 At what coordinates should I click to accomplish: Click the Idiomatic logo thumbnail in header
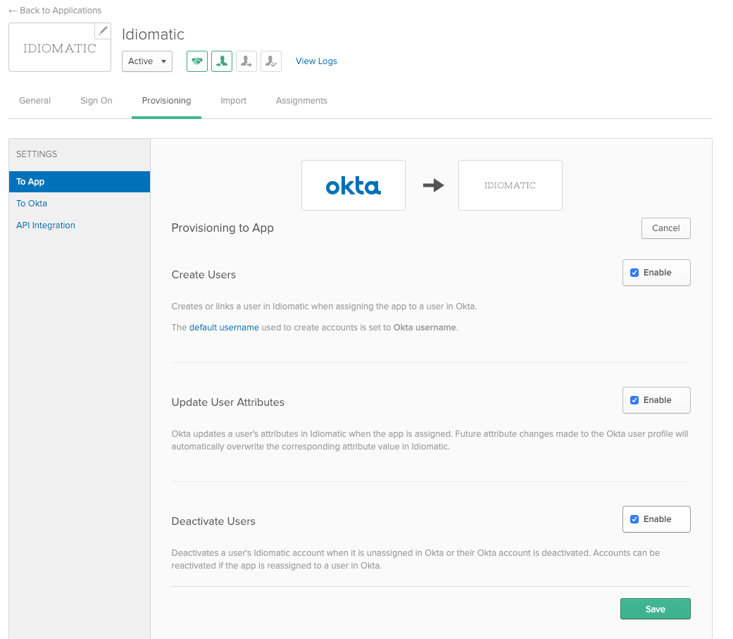(60, 48)
